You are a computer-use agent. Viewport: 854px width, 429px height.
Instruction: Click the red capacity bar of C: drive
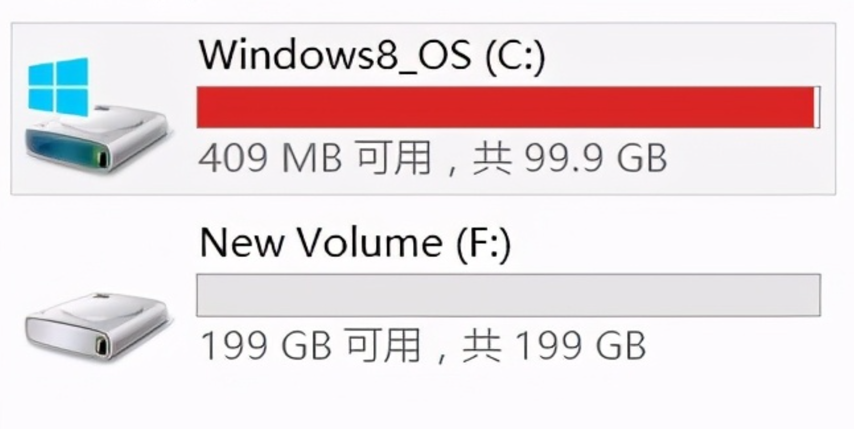[x=505, y=107]
